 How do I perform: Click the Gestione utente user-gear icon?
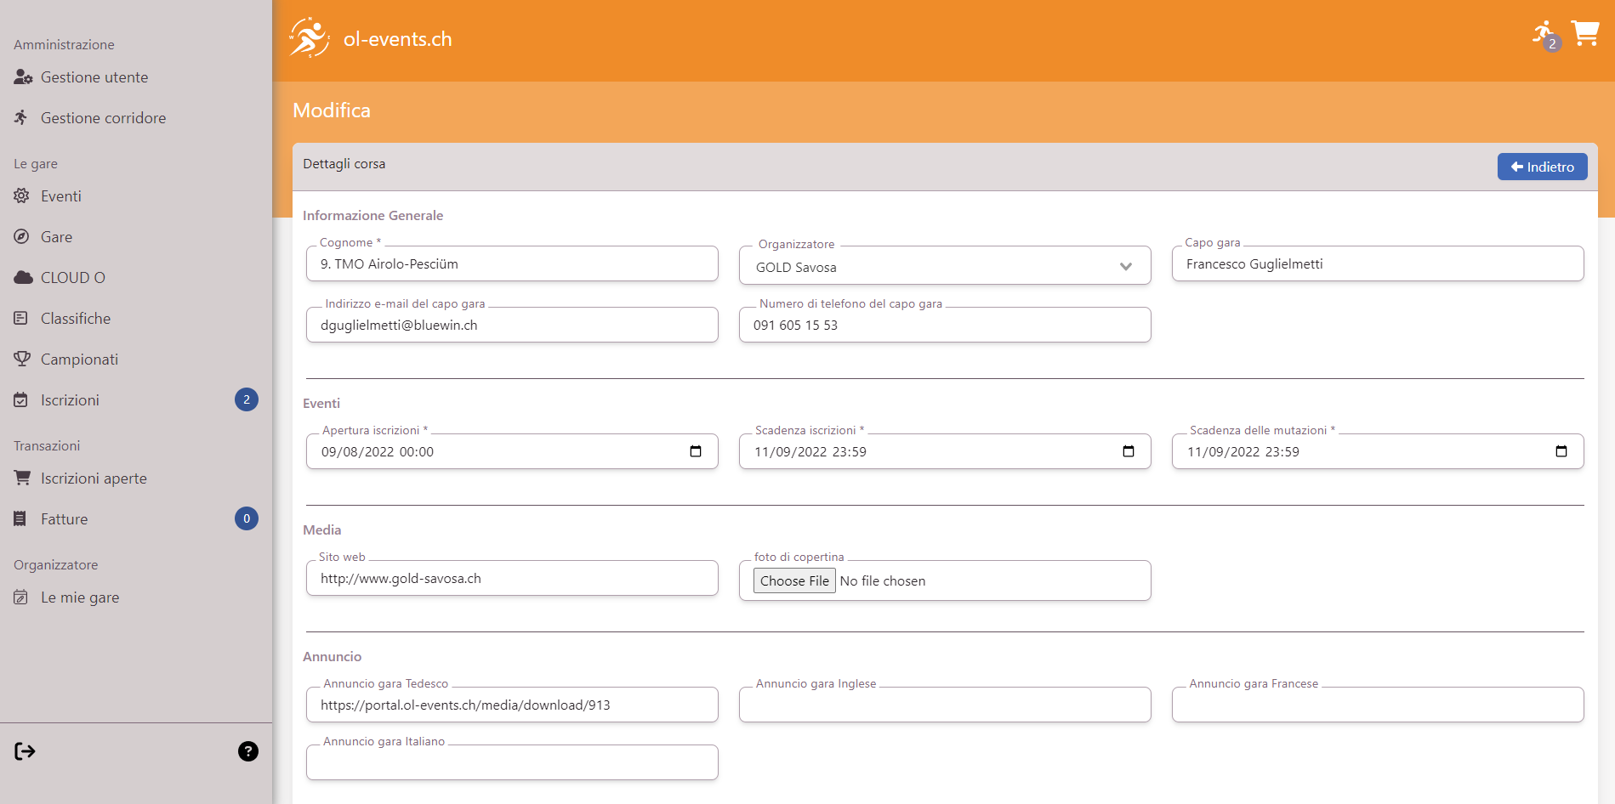[23, 77]
